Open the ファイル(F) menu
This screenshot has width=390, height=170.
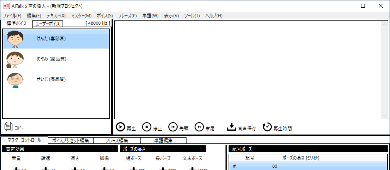12,16
